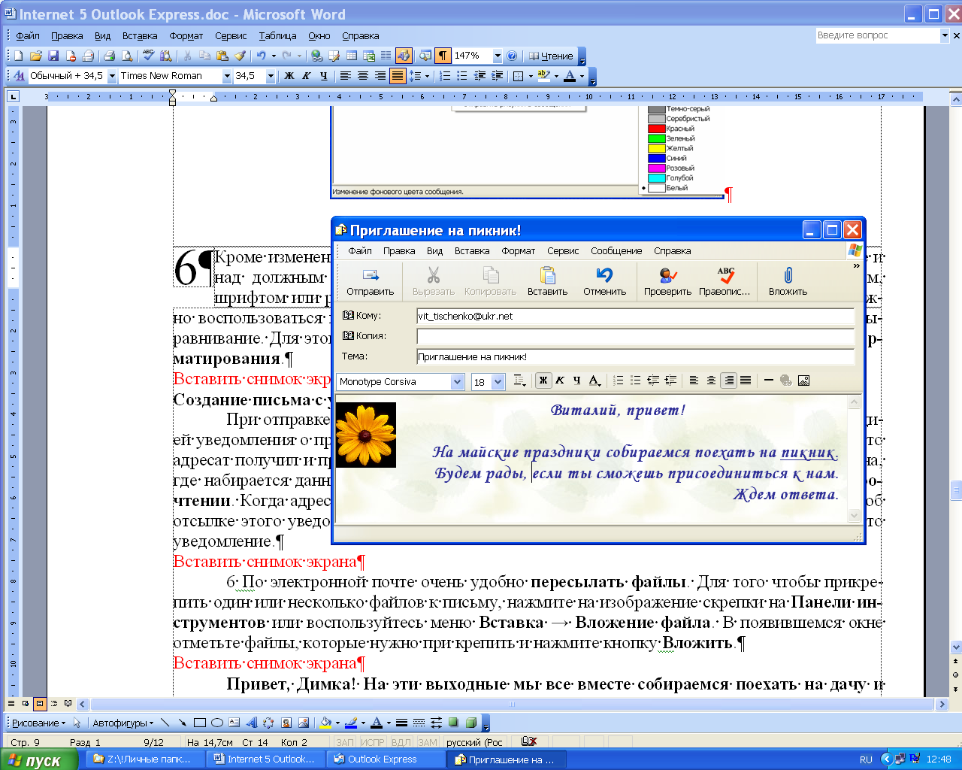
Task: Click Word's Insert Hyperlink globe icon
Action: pos(316,56)
